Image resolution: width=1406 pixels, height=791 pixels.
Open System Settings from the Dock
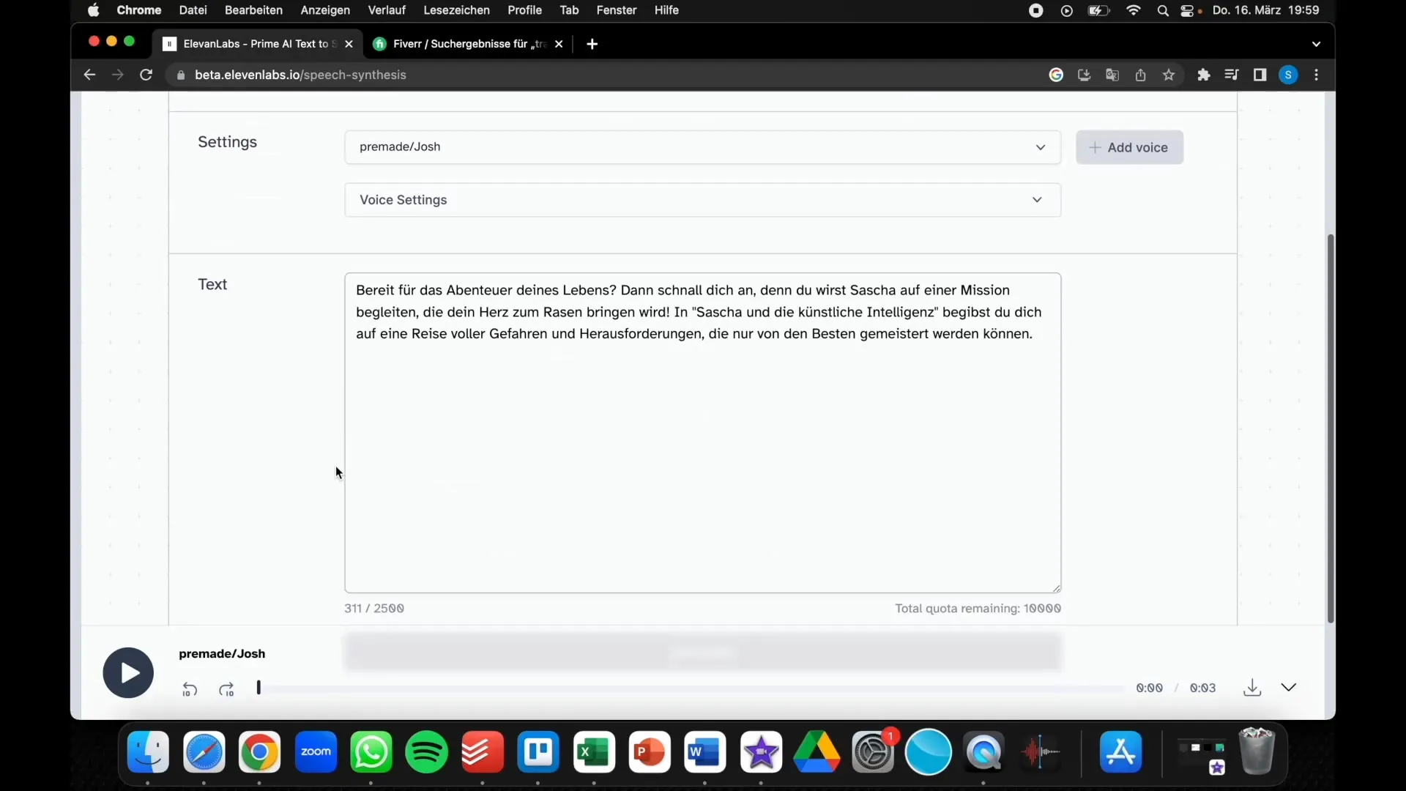tap(872, 752)
